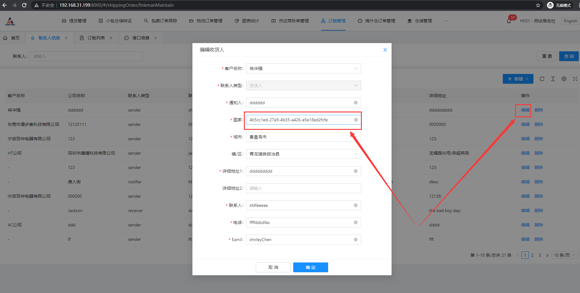
Task: Toggle fullscreen table view icon
Action: pos(575,79)
